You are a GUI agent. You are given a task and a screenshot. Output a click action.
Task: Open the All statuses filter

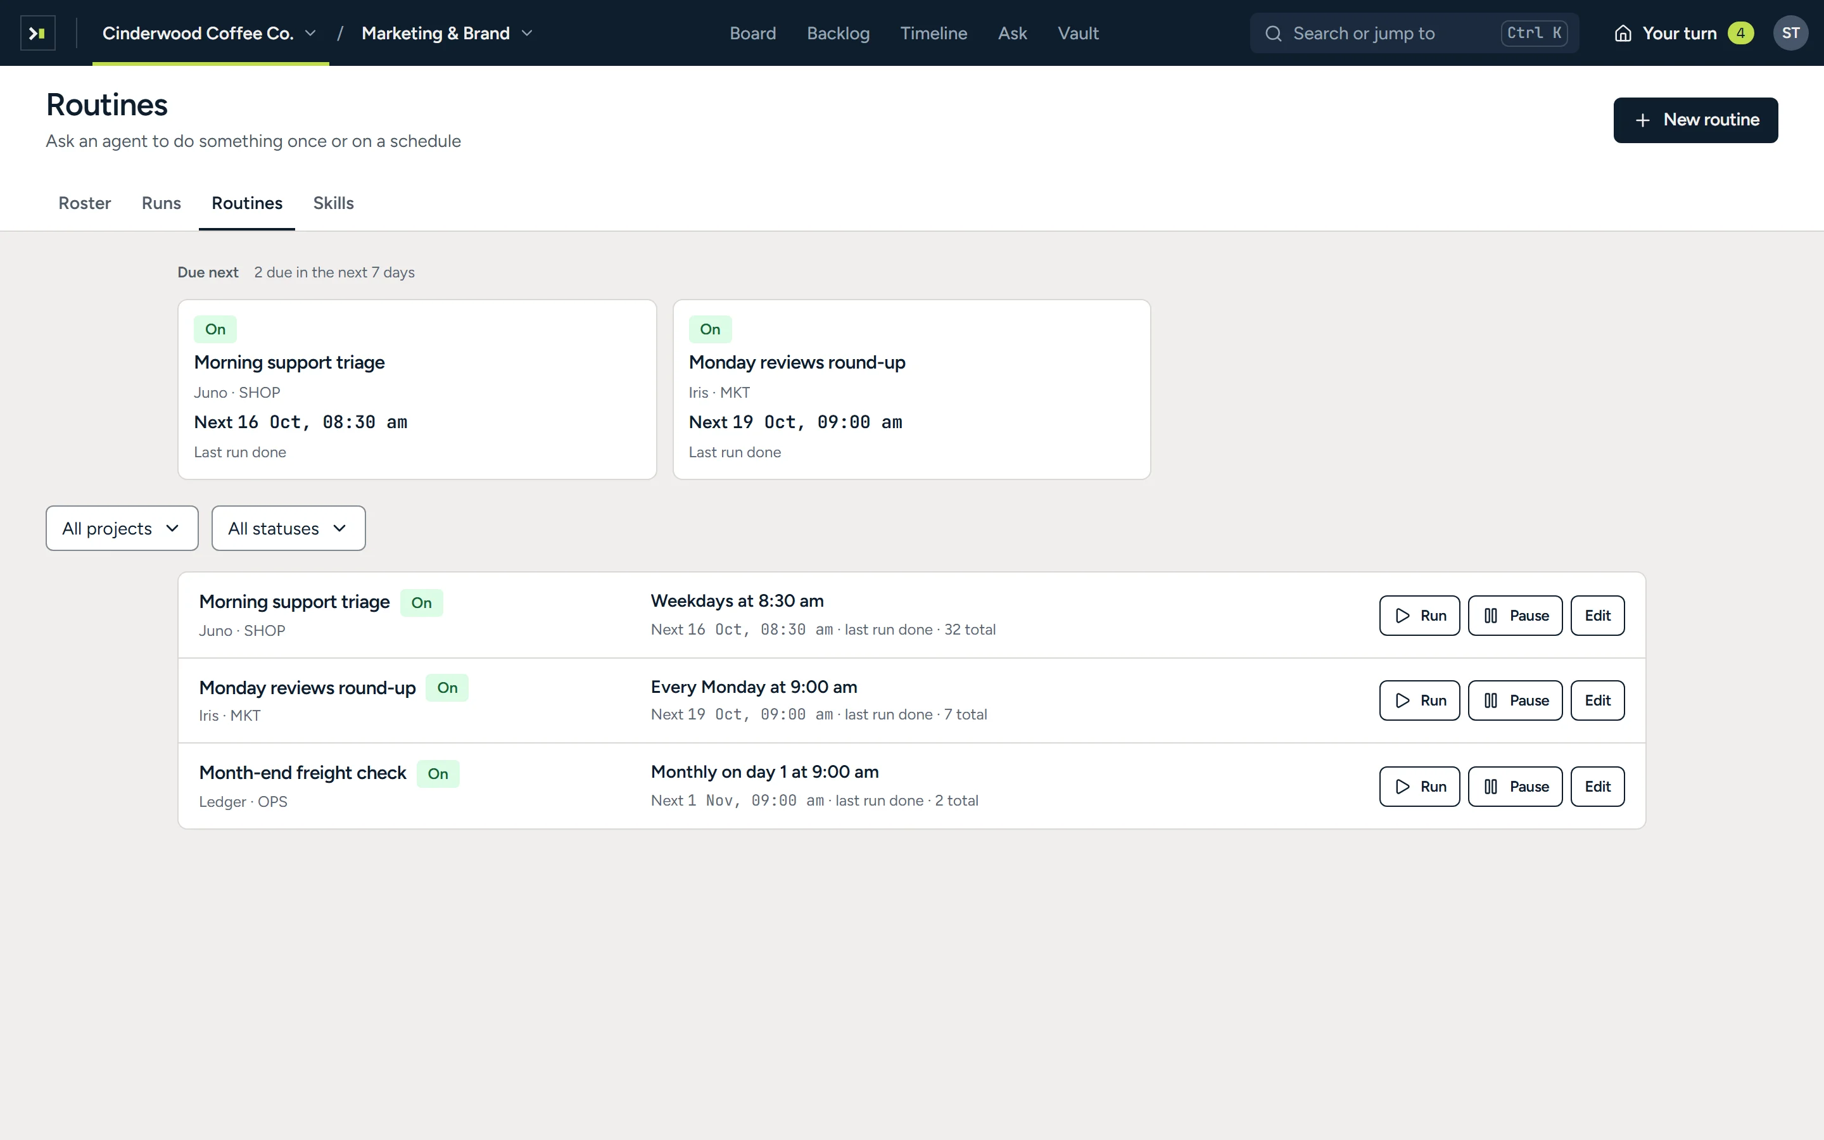tap(289, 528)
